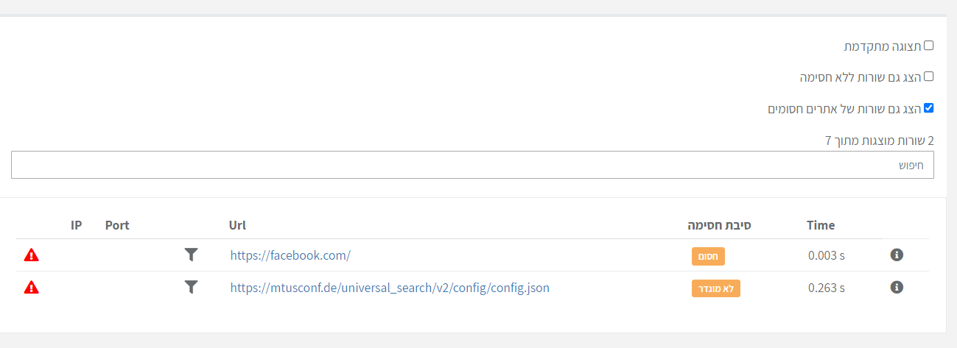Image resolution: width=957 pixels, height=348 pixels.
Task: Click filter icon for mtusconf.de row
Action: pos(191,288)
